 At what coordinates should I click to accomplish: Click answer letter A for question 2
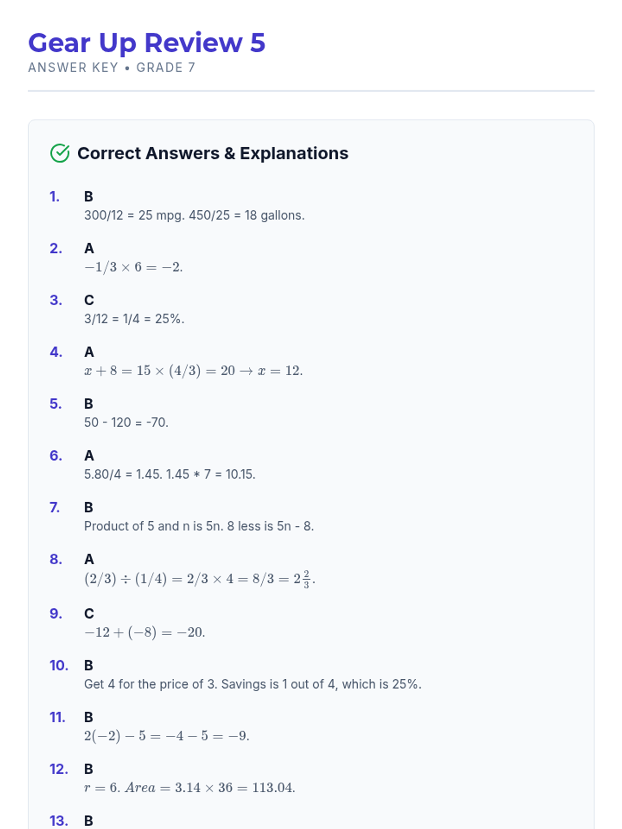click(89, 249)
